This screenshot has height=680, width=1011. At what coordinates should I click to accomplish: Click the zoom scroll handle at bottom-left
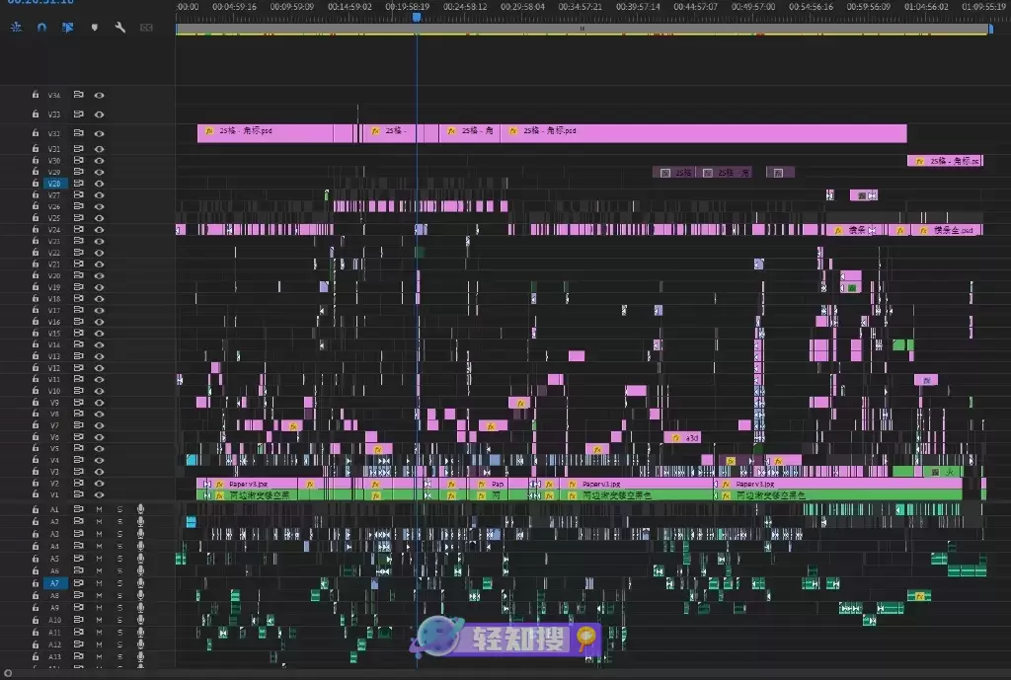pos(7,674)
